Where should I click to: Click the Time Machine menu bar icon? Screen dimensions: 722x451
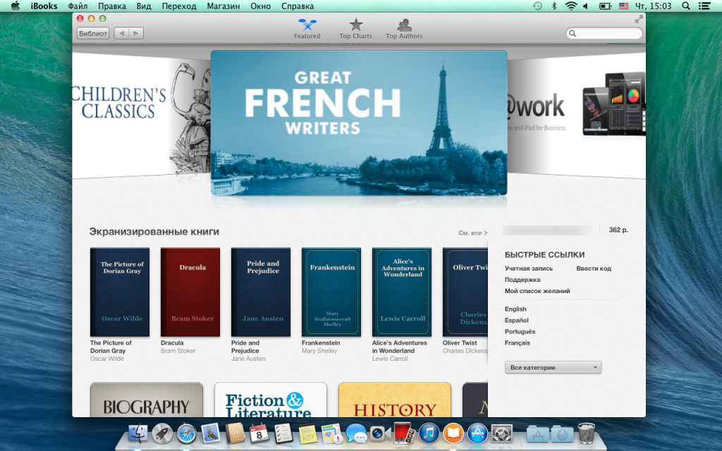coord(537,6)
